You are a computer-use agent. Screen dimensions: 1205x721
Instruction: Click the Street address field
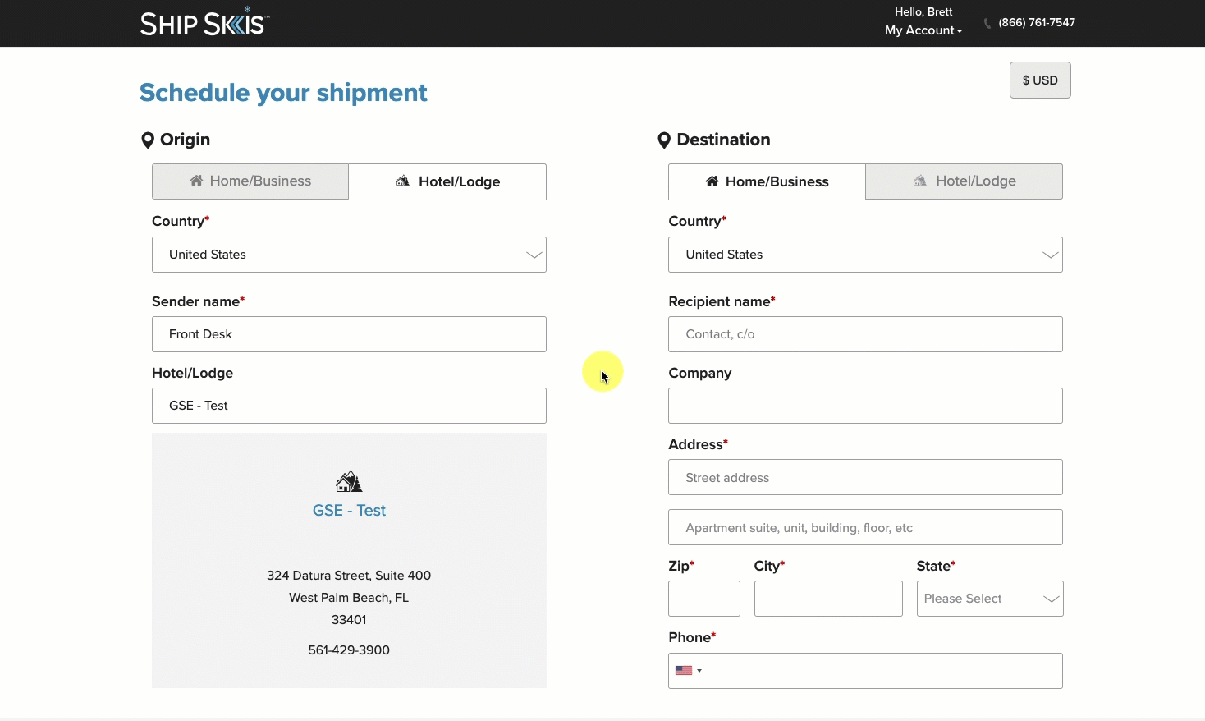click(865, 477)
